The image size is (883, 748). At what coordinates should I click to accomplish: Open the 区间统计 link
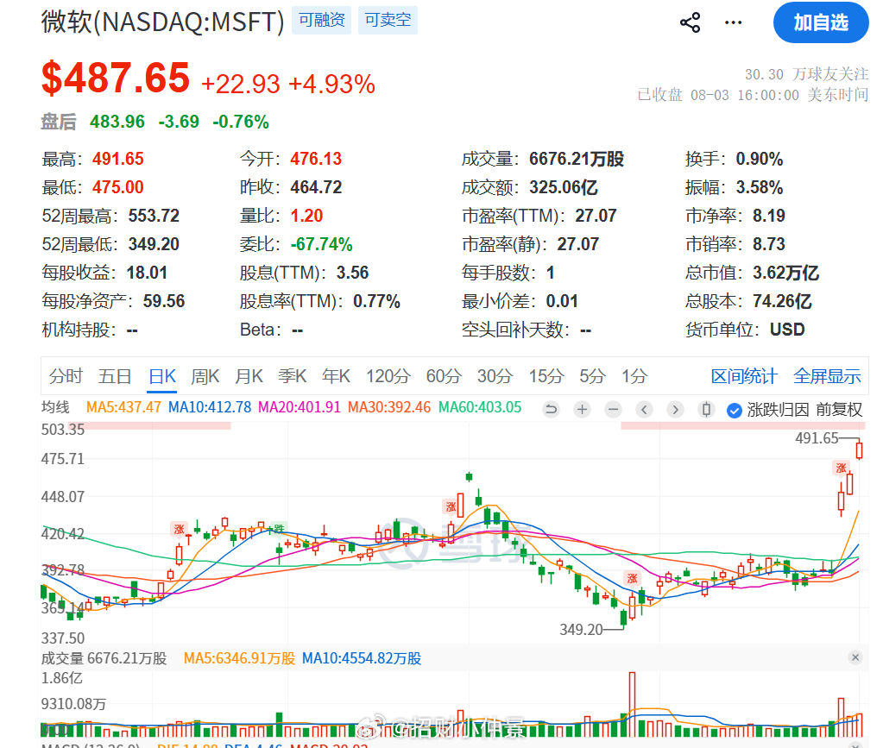pos(744,376)
